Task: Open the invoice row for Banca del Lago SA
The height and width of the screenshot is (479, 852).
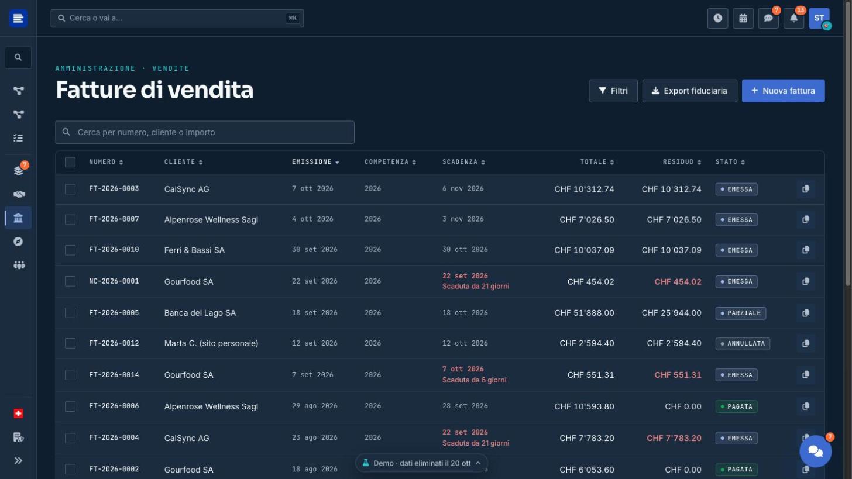Action: [x=439, y=313]
